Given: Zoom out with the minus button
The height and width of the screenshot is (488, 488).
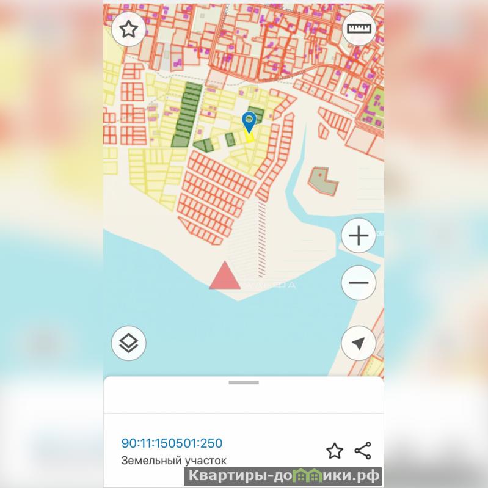Looking at the screenshot, I should click(359, 283).
